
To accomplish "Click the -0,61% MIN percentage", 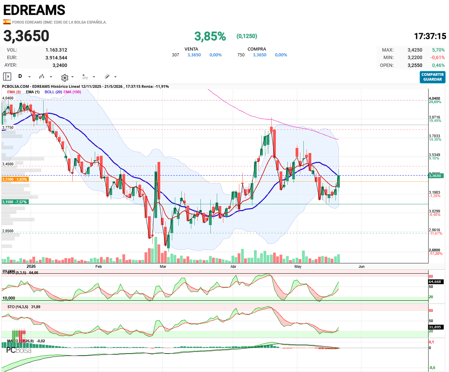I will (437, 57).
